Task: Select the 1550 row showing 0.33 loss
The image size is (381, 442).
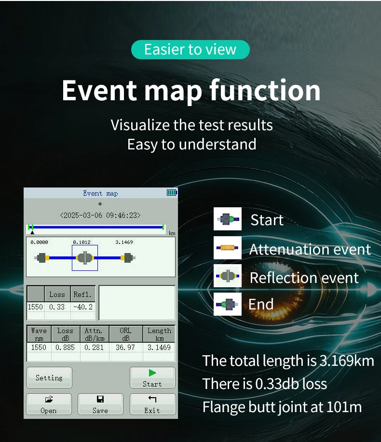Action: pyautogui.click(x=60, y=307)
